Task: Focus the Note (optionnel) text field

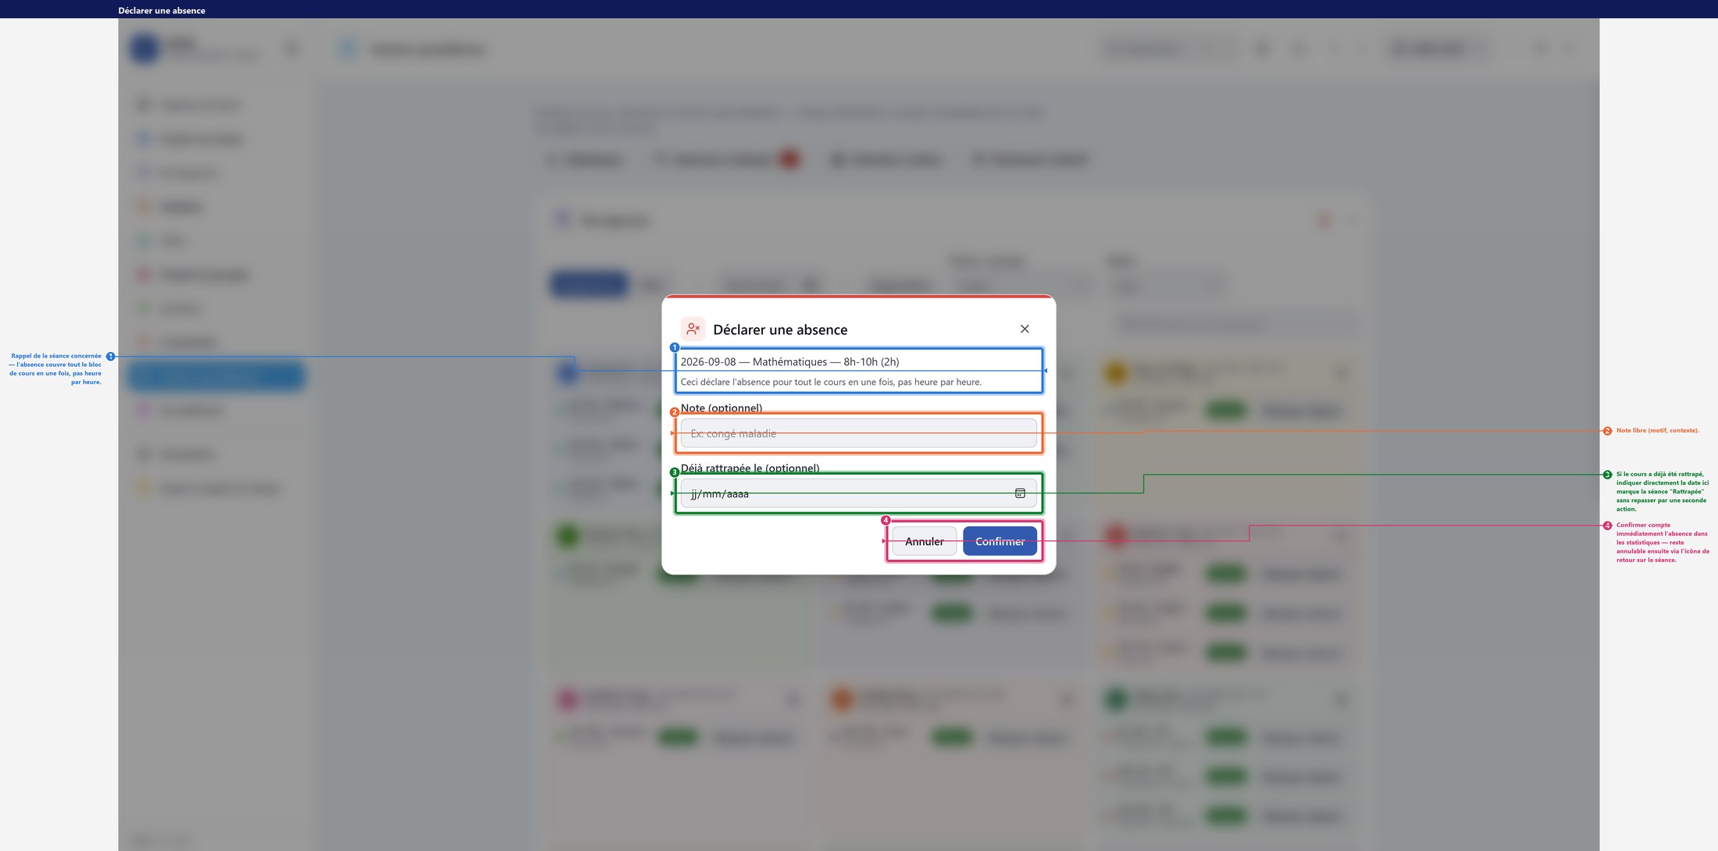Action: coord(858,433)
